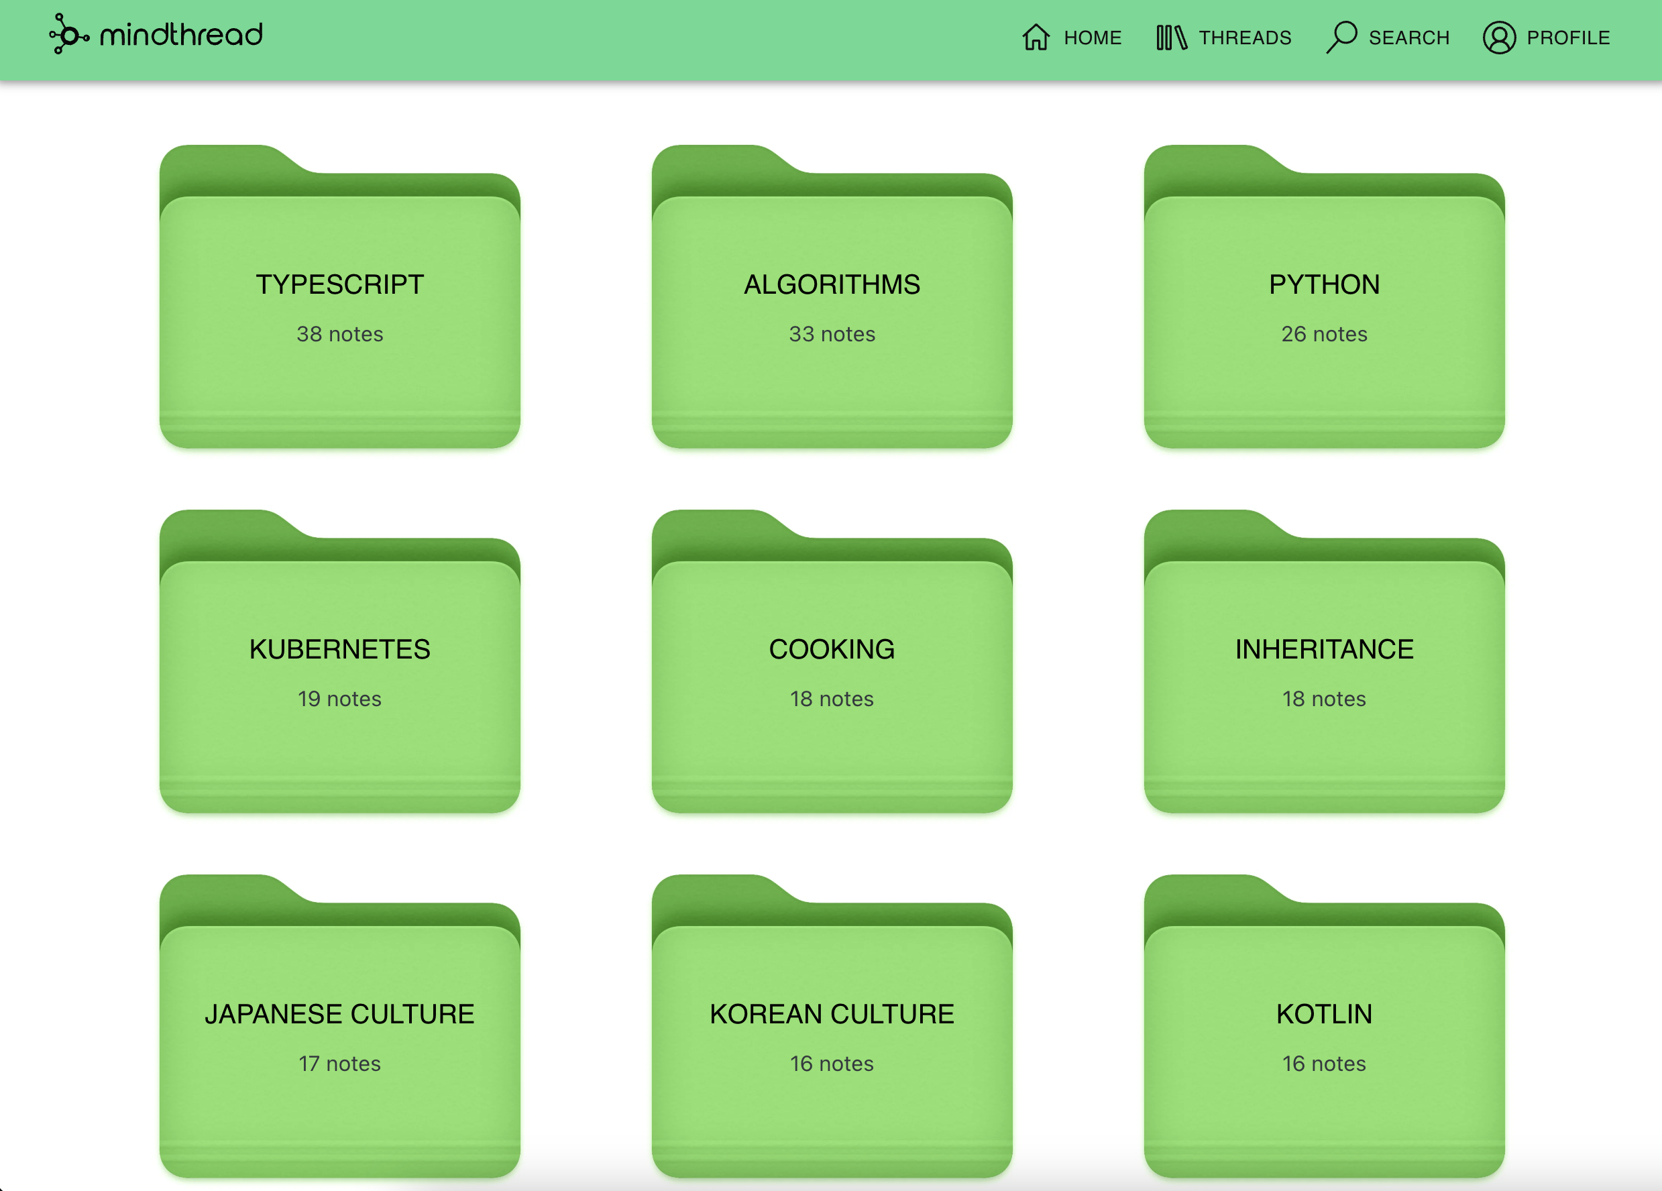
Task: Open the Kotlin folder
Action: pos(1323,1037)
